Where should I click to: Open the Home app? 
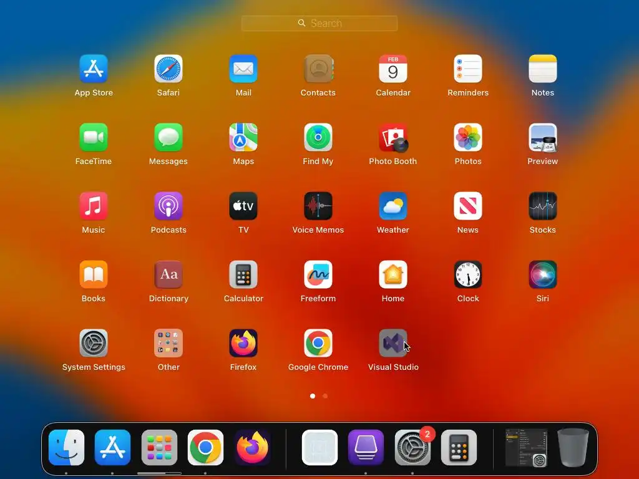tap(393, 275)
